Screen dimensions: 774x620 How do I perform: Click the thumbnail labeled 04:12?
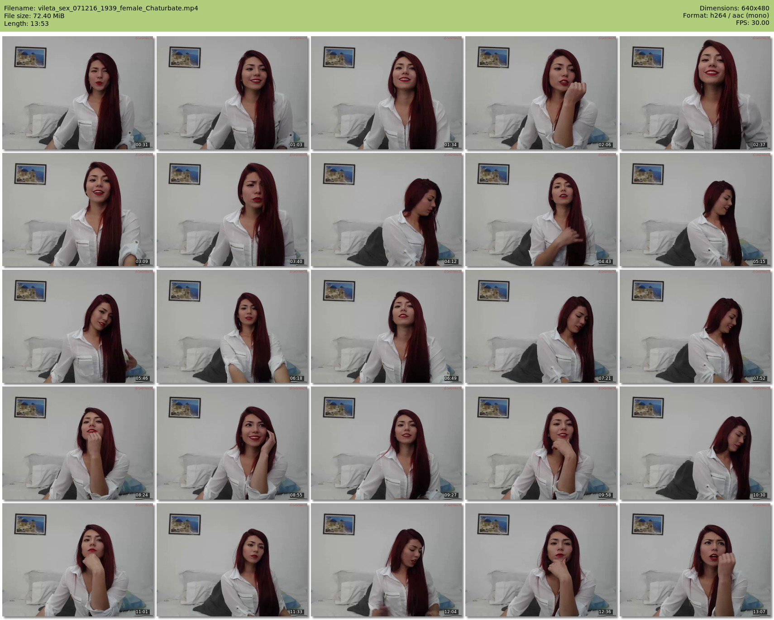click(x=387, y=210)
